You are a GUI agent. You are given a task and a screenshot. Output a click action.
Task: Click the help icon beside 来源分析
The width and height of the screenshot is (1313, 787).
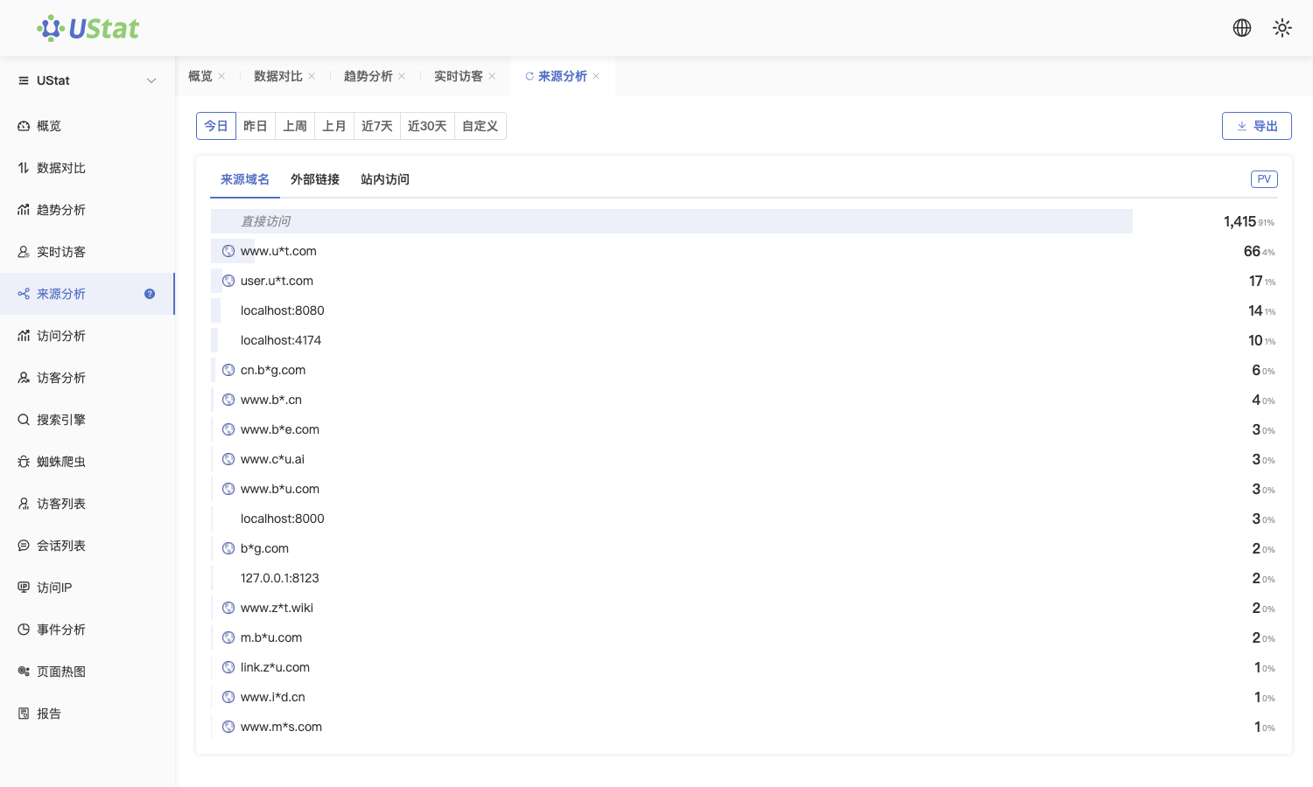point(150,294)
